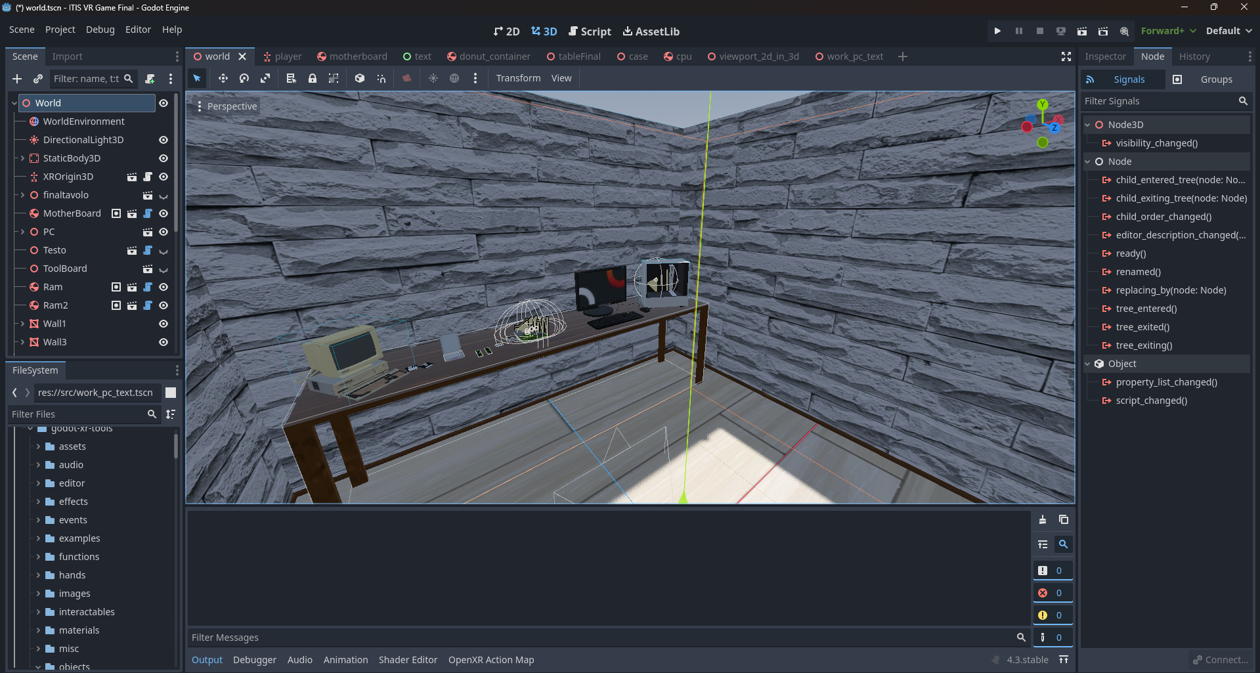This screenshot has height=673, width=1260.
Task: Open the Forward+ renderer dropdown
Action: [1168, 31]
